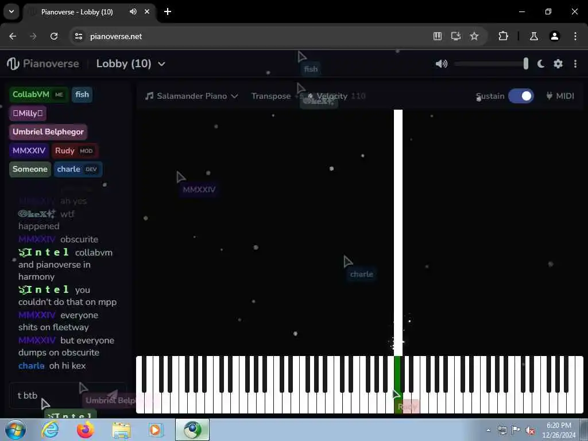Open the Chrome labs flask icon
The width and height of the screenshot is (588, 441).
pyautogui.click(x=534, y=36)
